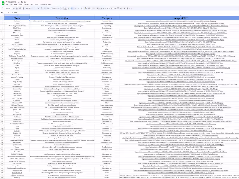Image resolution: width=239 pixels, height=179 pixels.
Task: Click the Create a filter icon
Action: point(124,8)
